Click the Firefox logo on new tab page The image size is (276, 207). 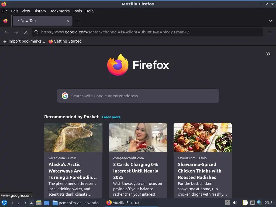(x=138, y=65)
